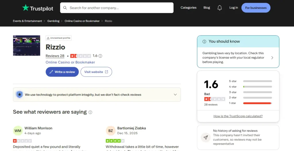Filter by the 1-star red bar

[258, 103]
